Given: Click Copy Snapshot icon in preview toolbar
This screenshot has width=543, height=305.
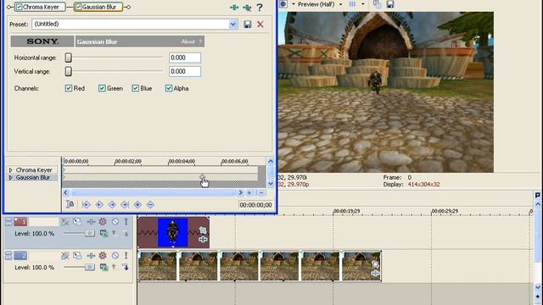Looking at the screenshot, I should tap(377, 4).
